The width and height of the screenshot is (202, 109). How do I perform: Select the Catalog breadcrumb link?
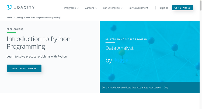(x=19, y=18)
